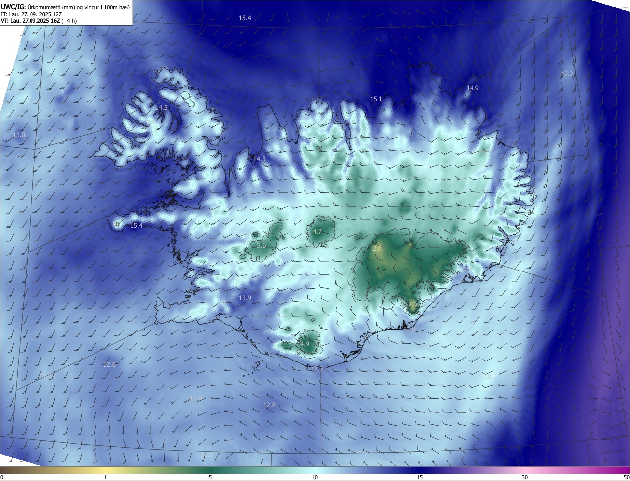Select the 15.1 value label on the map
The image size is (630, 481).
[x=376, y=99]
